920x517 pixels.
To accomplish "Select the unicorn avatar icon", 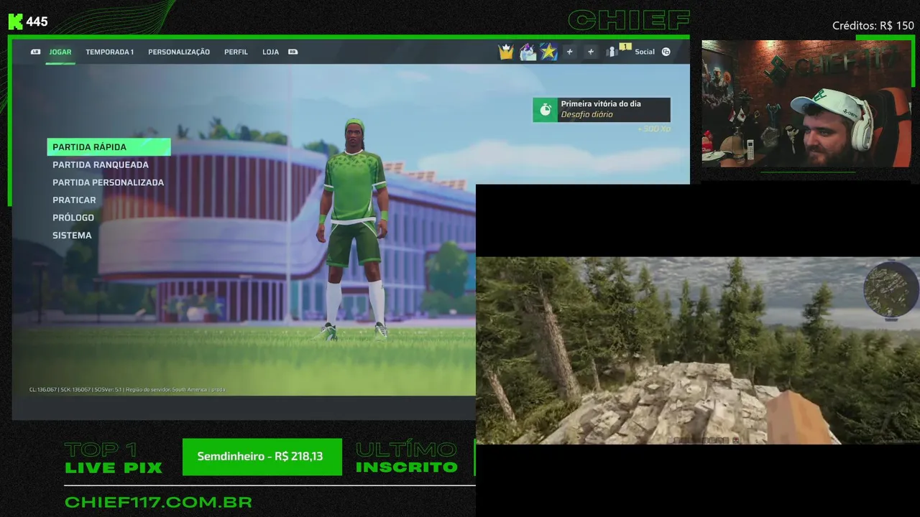I will point(528,52).
